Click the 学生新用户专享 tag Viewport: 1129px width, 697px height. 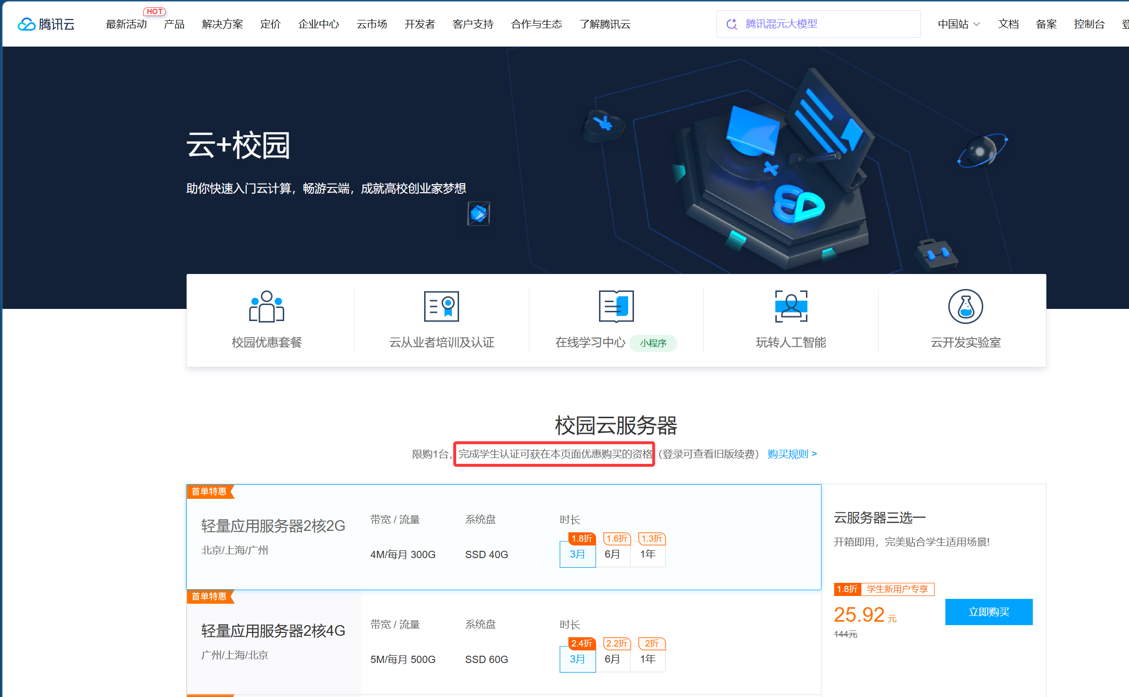click(x=897, y=589)
